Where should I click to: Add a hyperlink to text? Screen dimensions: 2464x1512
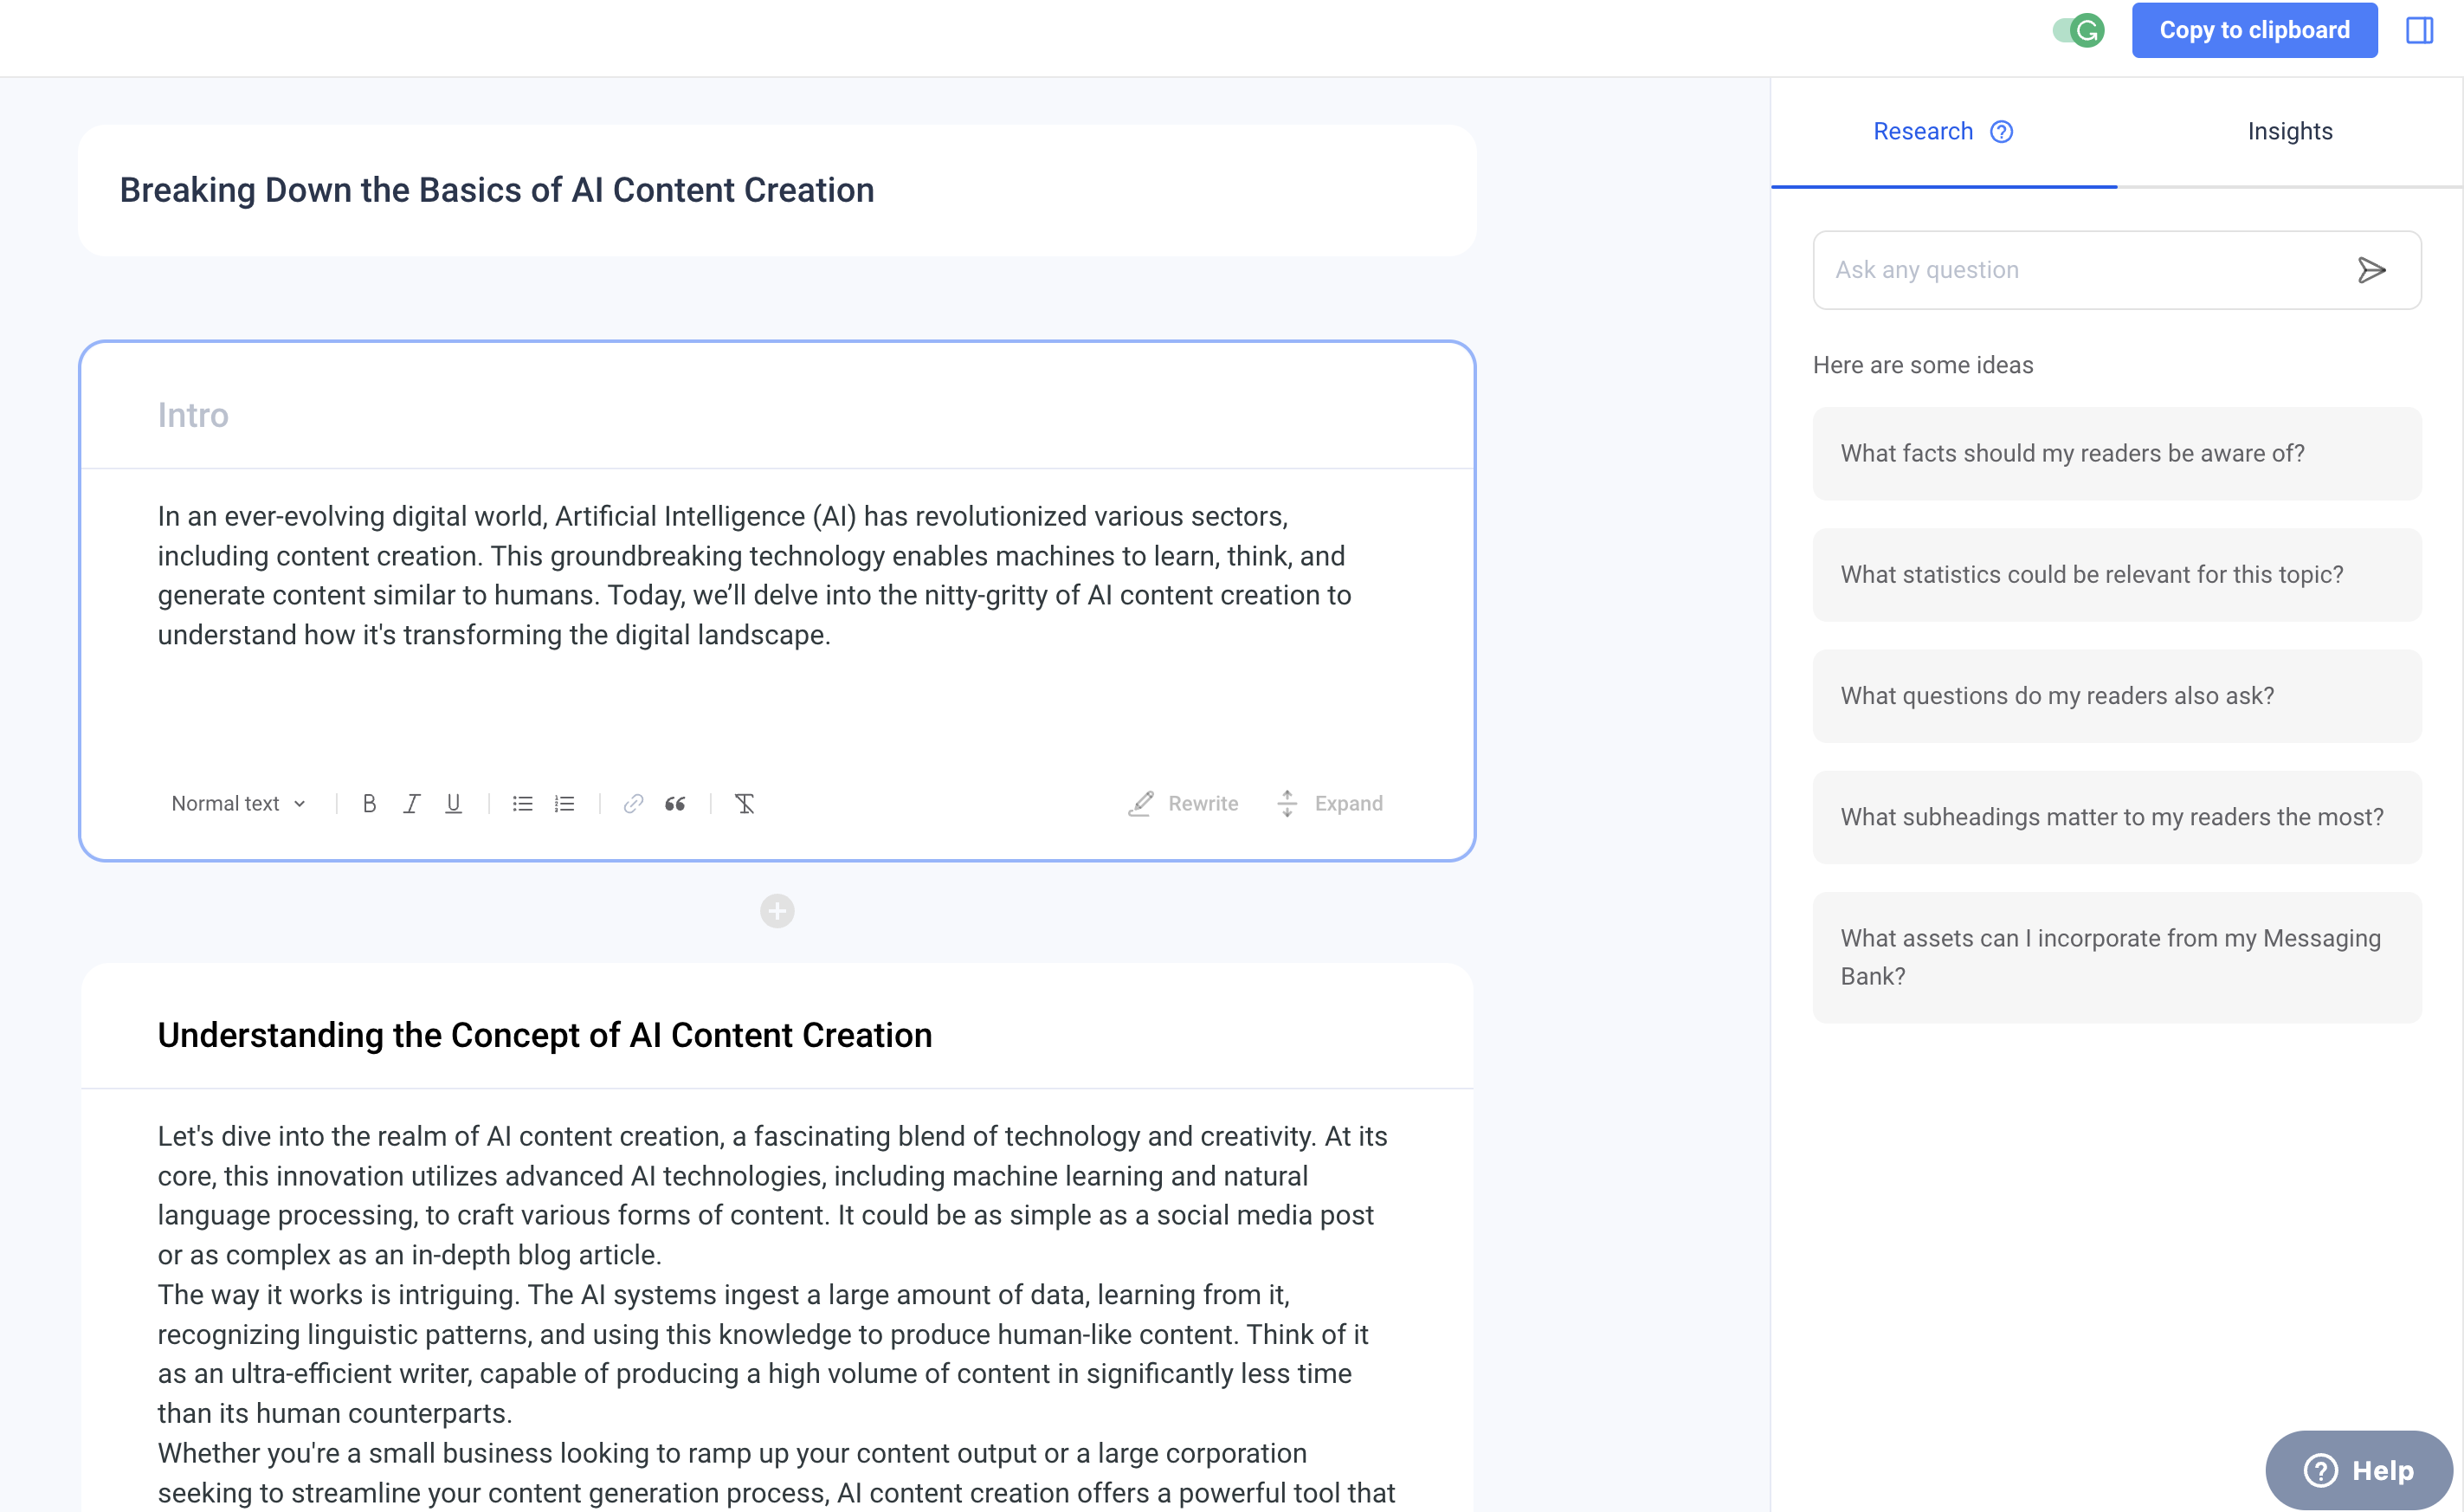pyautogui.click(x=633, y=803)
